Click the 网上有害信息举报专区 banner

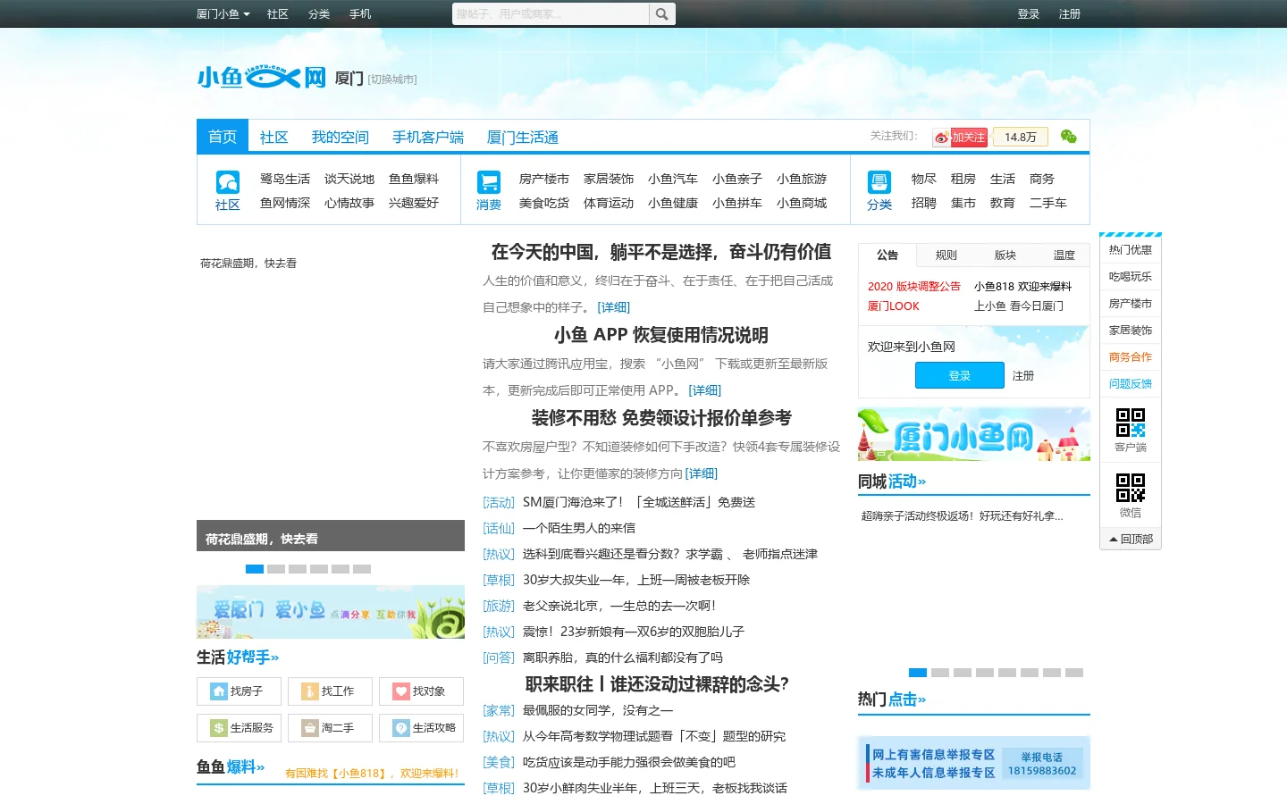pyautogui.click(x=974, y=763)
